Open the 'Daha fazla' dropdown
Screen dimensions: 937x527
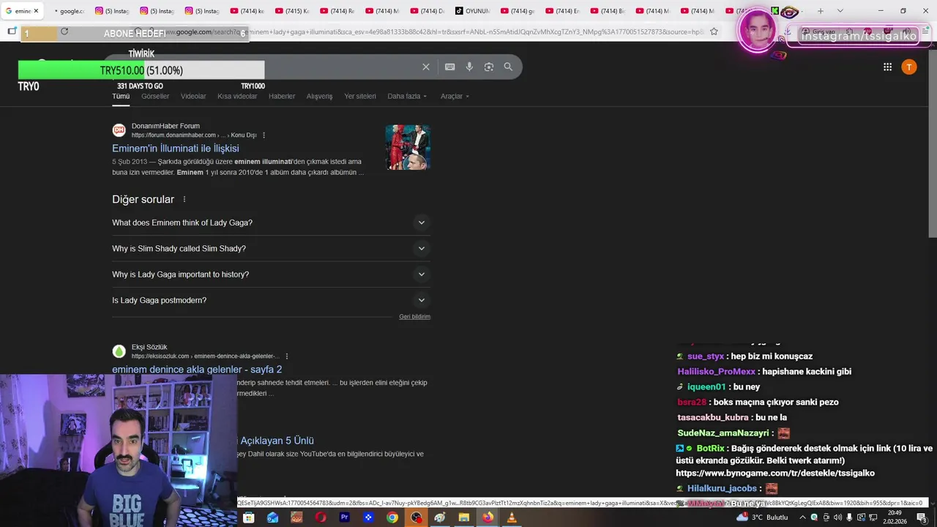407,96
